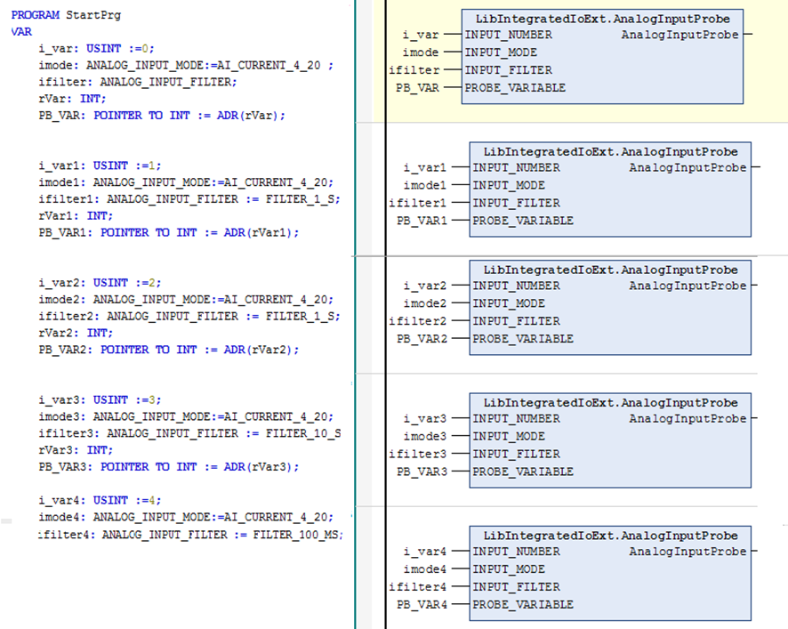Click the AnalogInputProbe output of the first block
Image resolution: width=788 pixels, height=629 pixels.
679,35
